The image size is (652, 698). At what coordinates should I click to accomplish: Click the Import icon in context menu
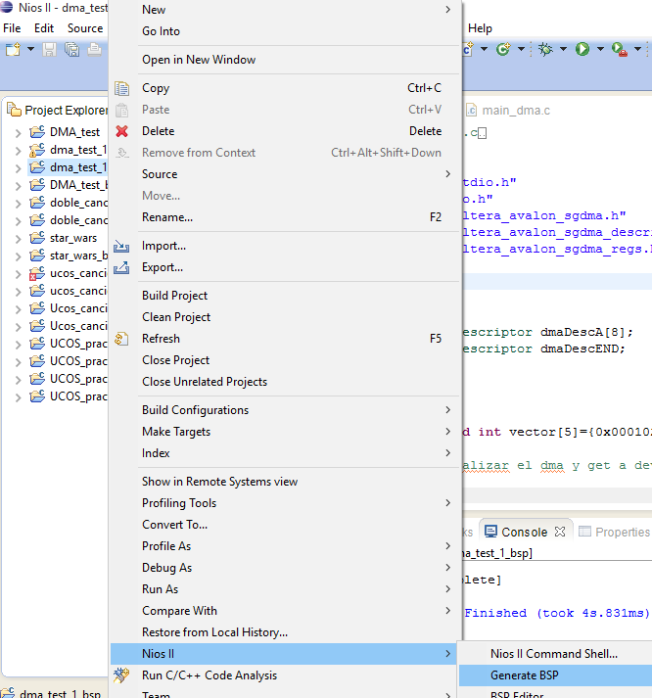pyautogui.click(x=121, y=246)
